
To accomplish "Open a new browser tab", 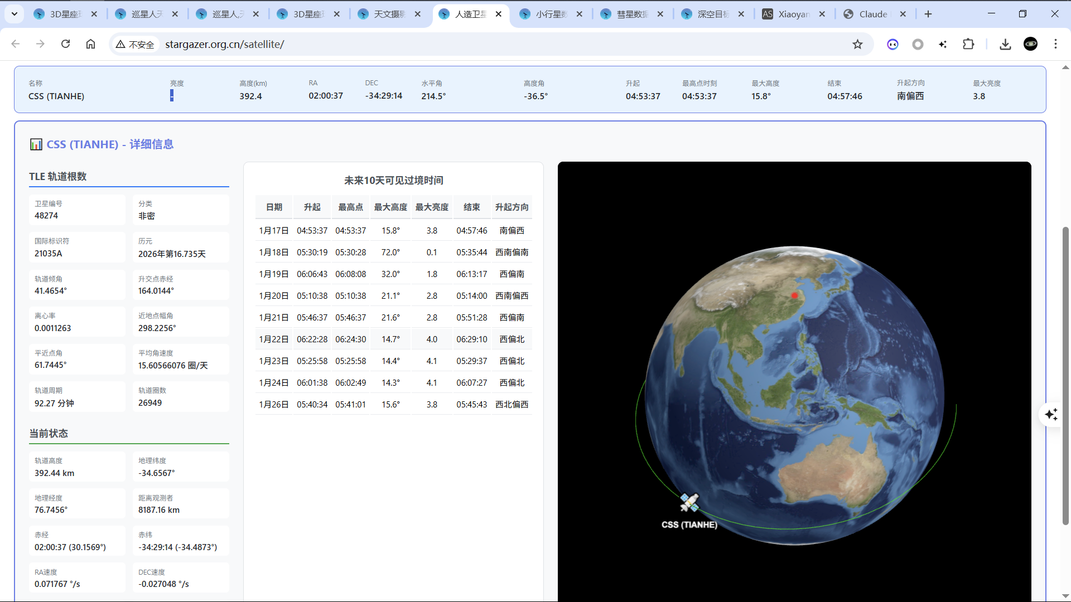I will (x=928, y=14).
